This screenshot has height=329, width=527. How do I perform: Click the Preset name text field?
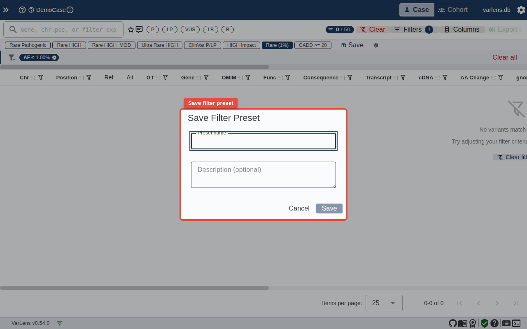tap(263, 141)
